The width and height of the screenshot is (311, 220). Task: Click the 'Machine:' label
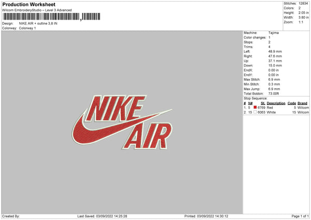click(x=250, y=33)
